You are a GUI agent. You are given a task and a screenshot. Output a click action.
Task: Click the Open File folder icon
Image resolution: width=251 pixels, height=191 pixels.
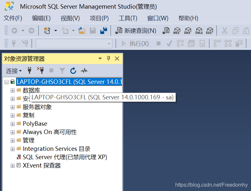tap(82, 31)
